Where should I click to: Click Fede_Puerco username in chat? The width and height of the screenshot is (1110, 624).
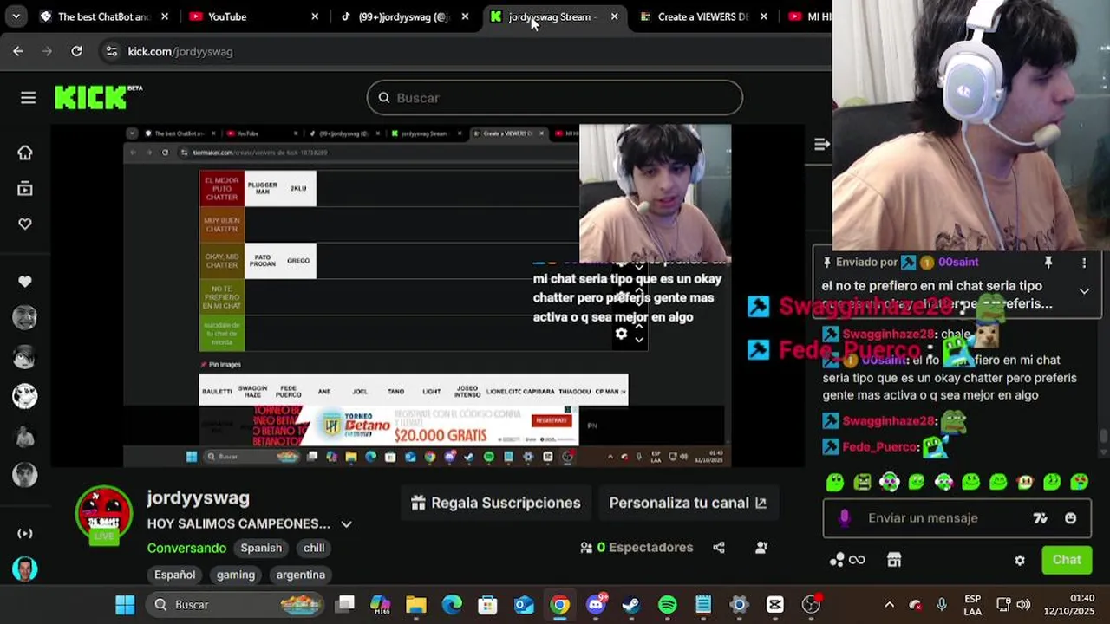[879, 446]
